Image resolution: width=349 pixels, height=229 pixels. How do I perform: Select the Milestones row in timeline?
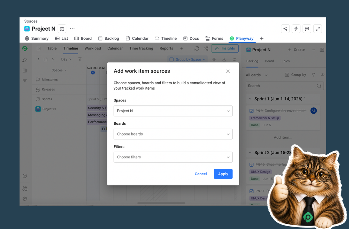tap(59, 80)
